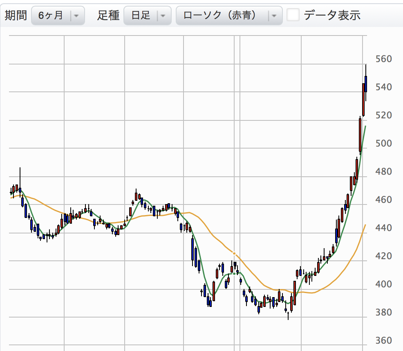
Task: Click the 期間 menu label
Action: pyautogui.click(x=15, y=15)
